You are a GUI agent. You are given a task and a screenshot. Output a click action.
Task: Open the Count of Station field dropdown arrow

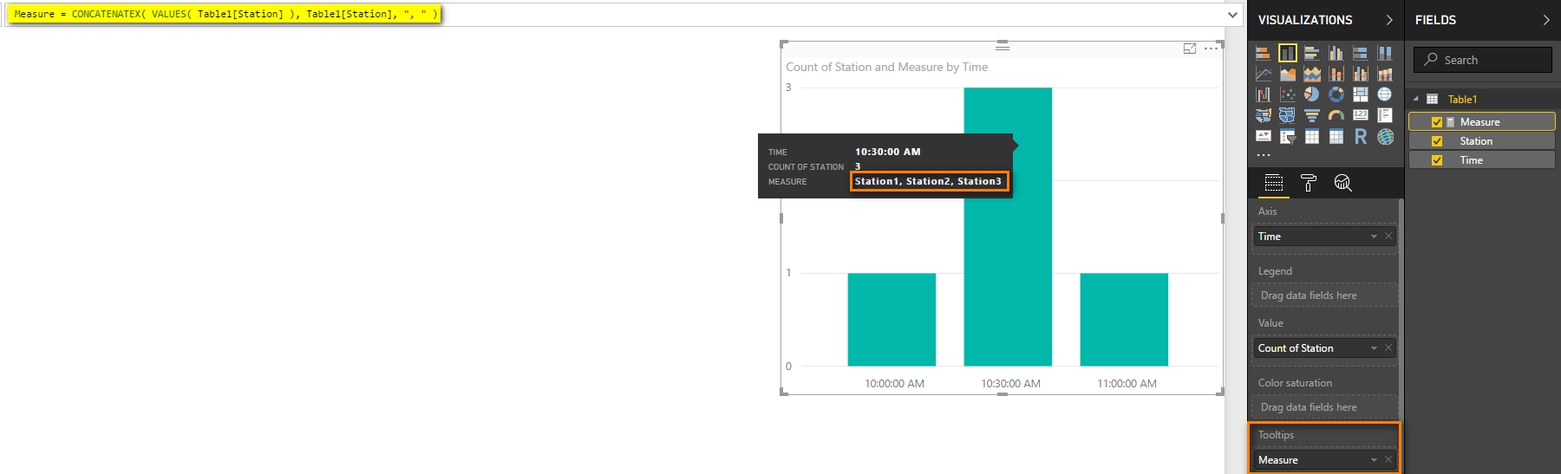pyautogui.click(x=1374, y=348)
